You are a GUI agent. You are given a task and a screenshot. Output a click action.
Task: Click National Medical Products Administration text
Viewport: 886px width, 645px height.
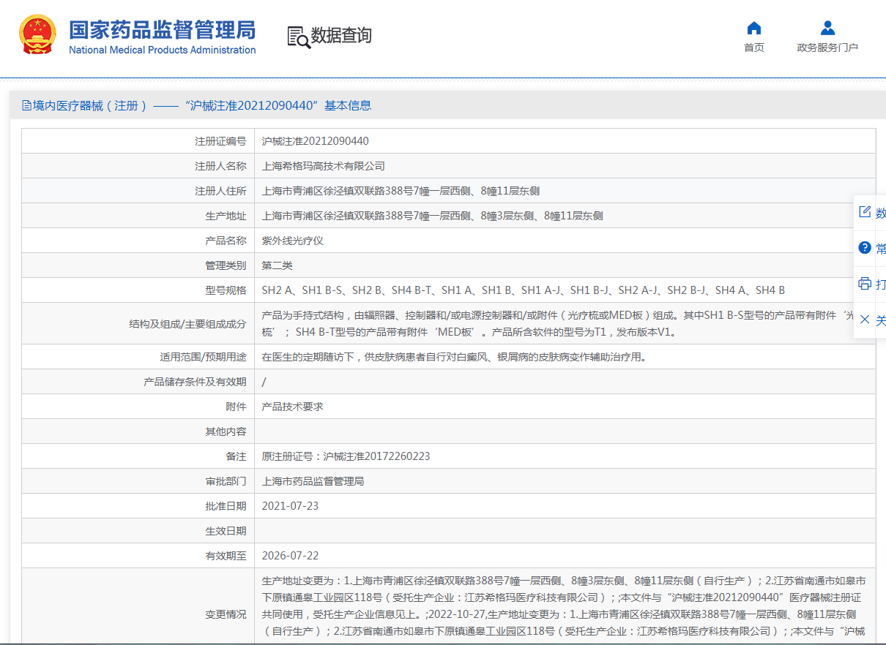pos(163,50)
